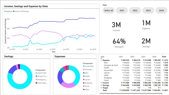Select Travel legend item in Expenses chart
The image size is (169, 95).
click(86, 86)
